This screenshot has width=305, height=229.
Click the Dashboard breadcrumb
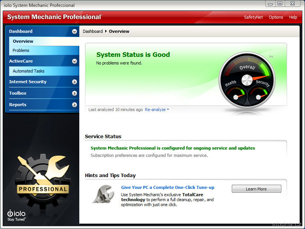click(x=93, y=31)
